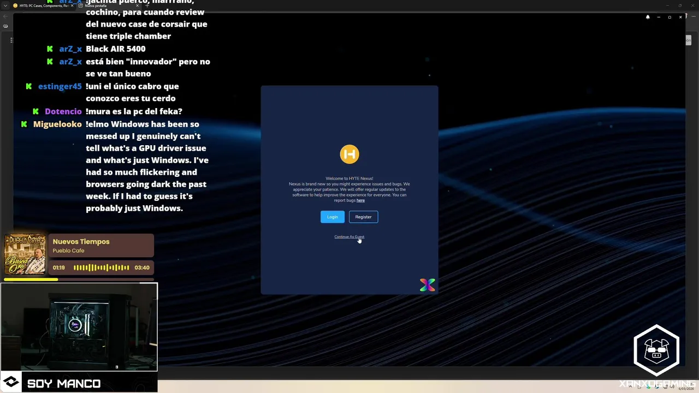Click the PC case webcam preview
Viewport: 699px width, 393px height.
79,327
